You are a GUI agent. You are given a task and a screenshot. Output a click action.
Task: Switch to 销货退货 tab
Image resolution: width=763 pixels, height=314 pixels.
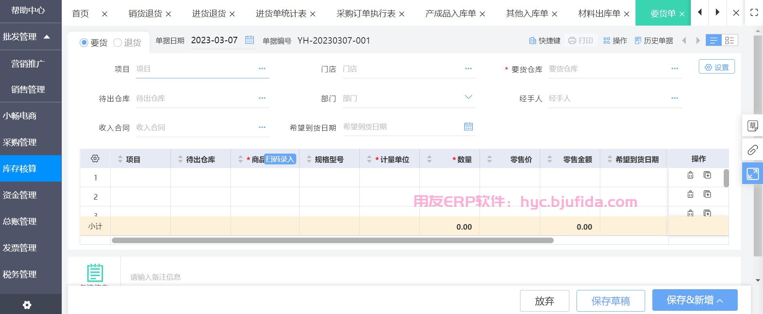[145, 14]
